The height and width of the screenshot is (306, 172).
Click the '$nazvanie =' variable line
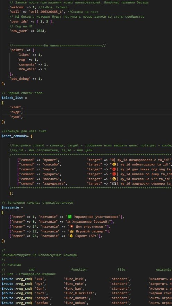point(12,207)
